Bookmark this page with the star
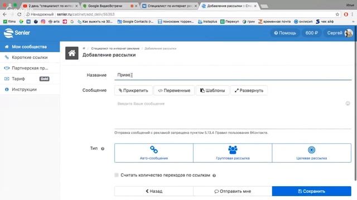 (337, 14)
